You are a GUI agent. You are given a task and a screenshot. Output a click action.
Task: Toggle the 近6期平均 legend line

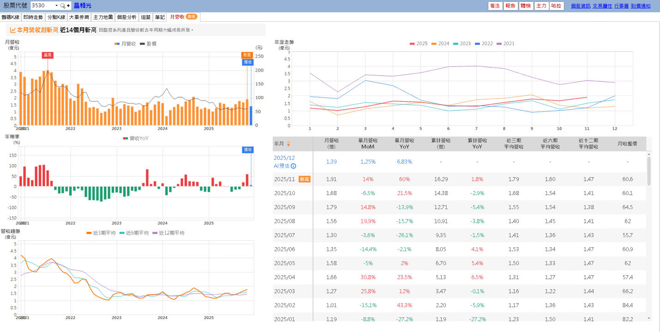coord(134,233)
